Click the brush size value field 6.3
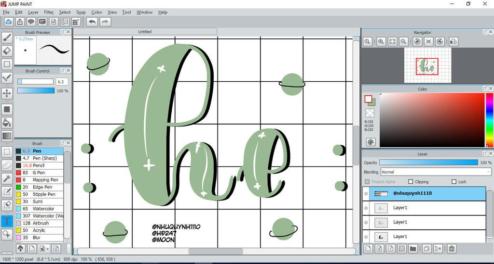 coord(61,82)
